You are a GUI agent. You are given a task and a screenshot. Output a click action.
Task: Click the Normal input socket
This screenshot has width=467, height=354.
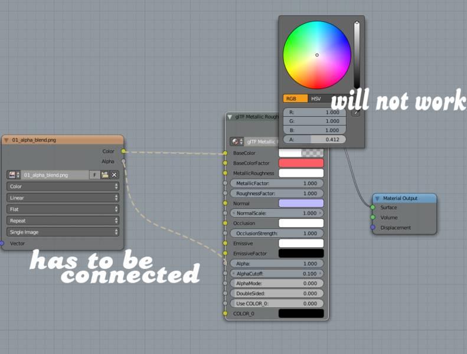coord(225,204)
